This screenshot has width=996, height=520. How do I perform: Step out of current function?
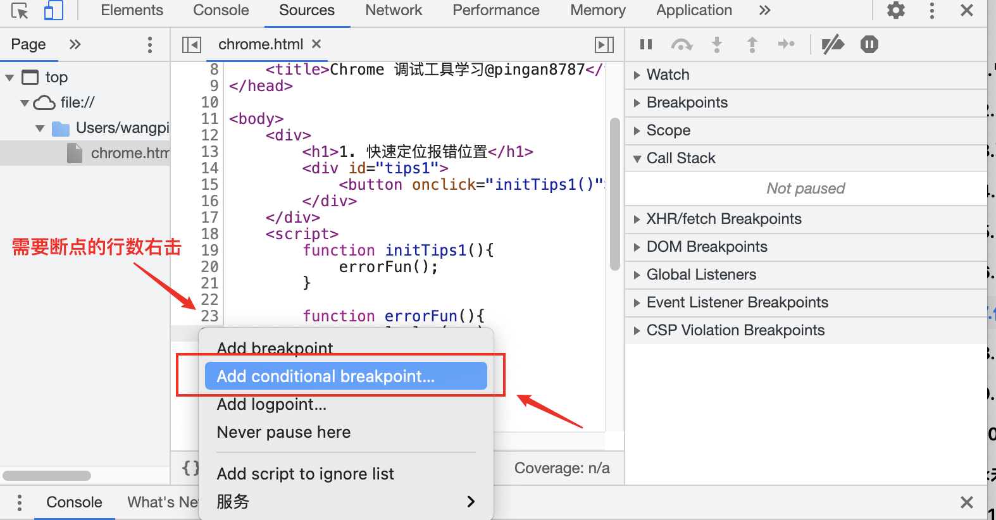click(752, 44)
